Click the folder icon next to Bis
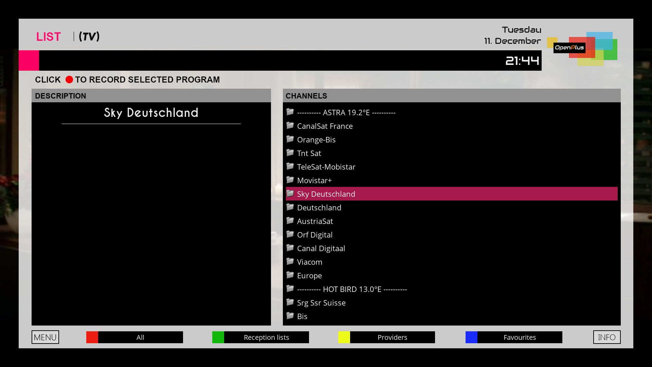This screenshot has height=367, width=652. click(290, 316)
